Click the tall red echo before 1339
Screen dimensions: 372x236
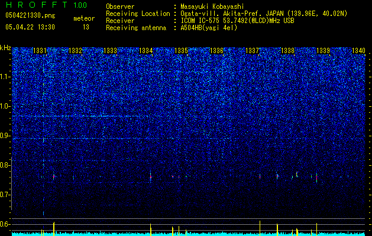pyautogui.click(x=317, y=178)
